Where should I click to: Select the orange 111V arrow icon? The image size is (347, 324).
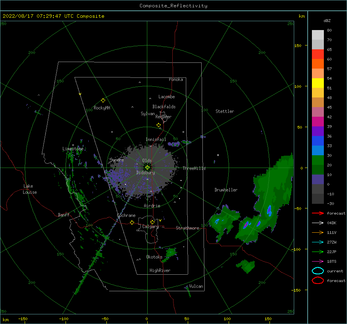pos(318,232)
